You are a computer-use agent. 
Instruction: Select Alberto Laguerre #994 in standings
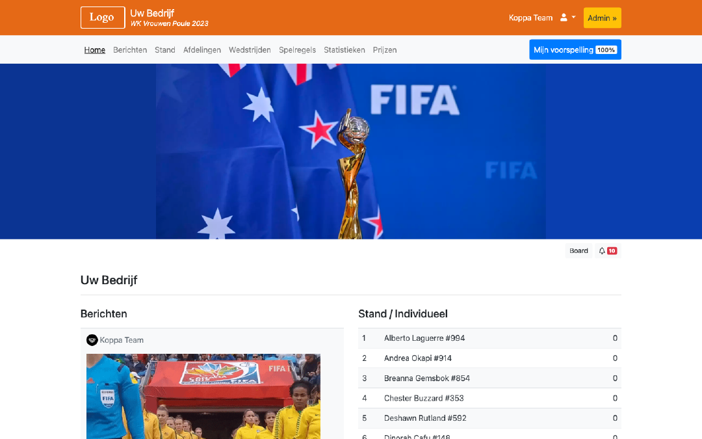pyautogui.click(x=489, y=338)
